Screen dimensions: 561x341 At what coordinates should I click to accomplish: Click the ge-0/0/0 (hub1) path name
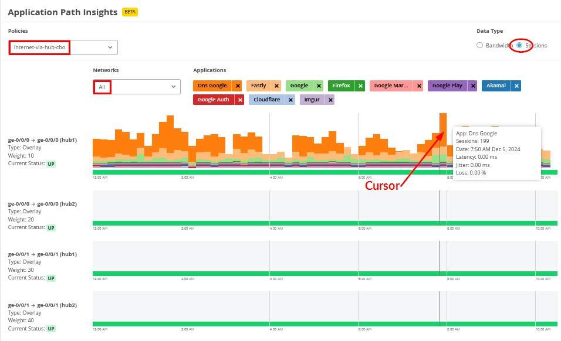pyautogui.click(x=42, y=140)
